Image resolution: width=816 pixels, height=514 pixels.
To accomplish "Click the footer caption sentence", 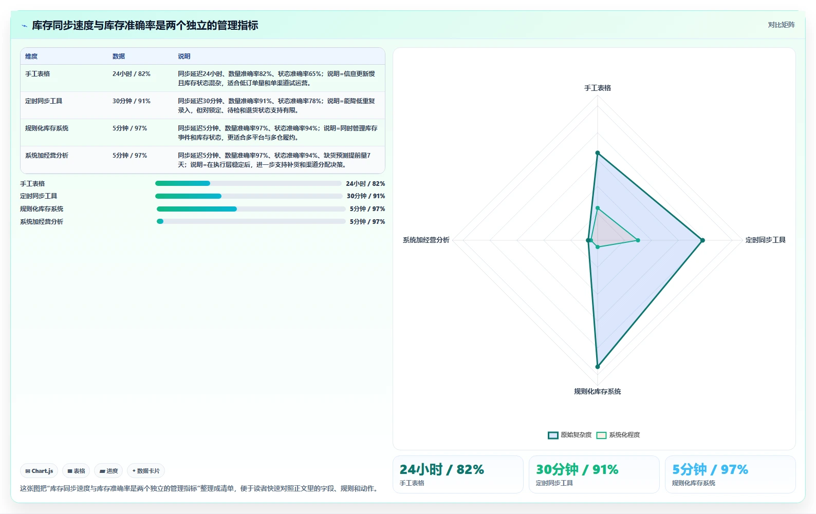I will point(200,489).
